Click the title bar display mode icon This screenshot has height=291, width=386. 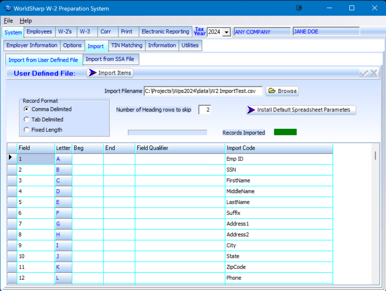(x=299, y=8)
